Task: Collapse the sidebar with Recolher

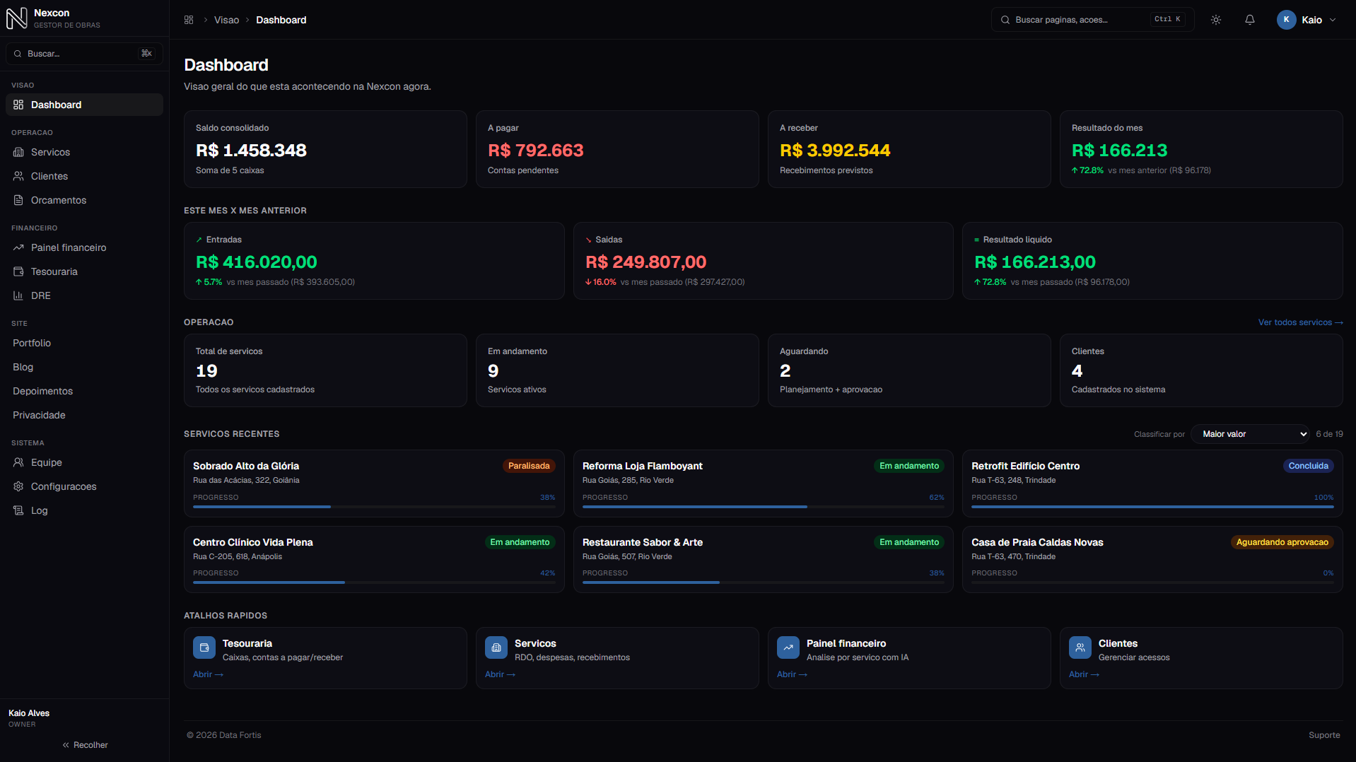Action: pos(85,745)
